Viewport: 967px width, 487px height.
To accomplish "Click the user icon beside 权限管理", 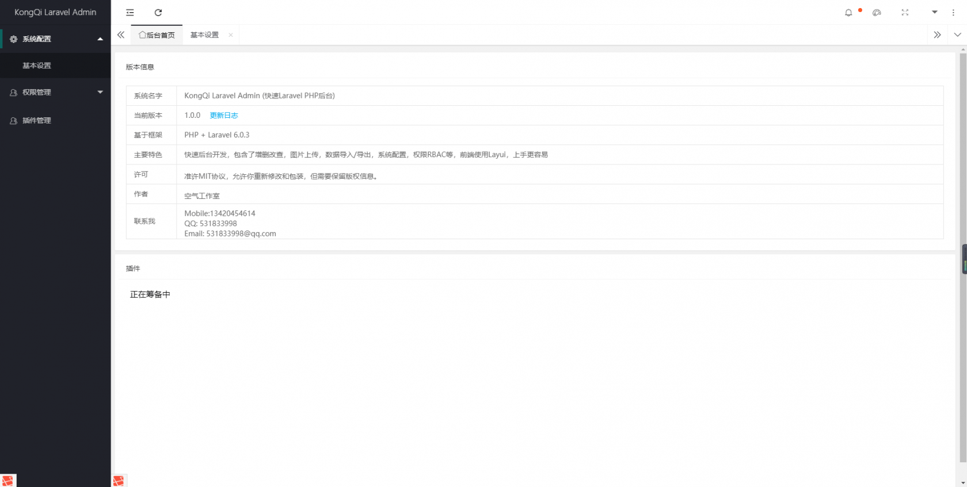I will pos(14,92).
